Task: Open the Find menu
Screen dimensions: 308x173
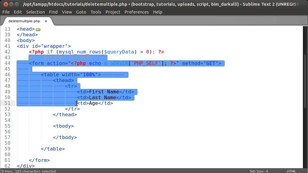Action: [x=53, y=12]
